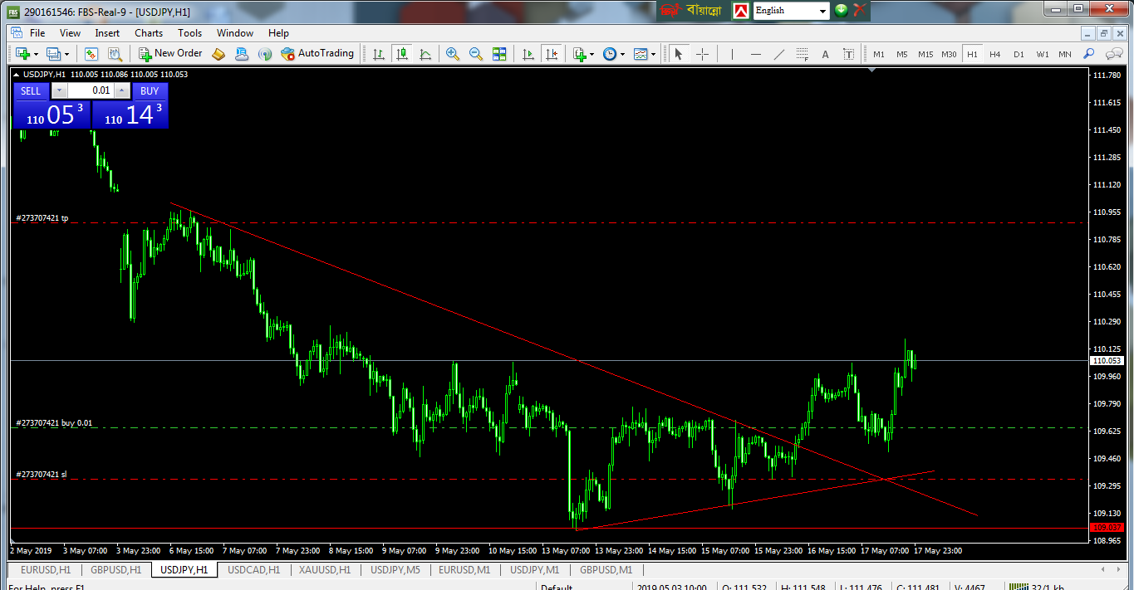Open the USDCAD,H1 chart tab
Screen dimensions: 1134x590
pyautogui.click(x=254, y=570)
